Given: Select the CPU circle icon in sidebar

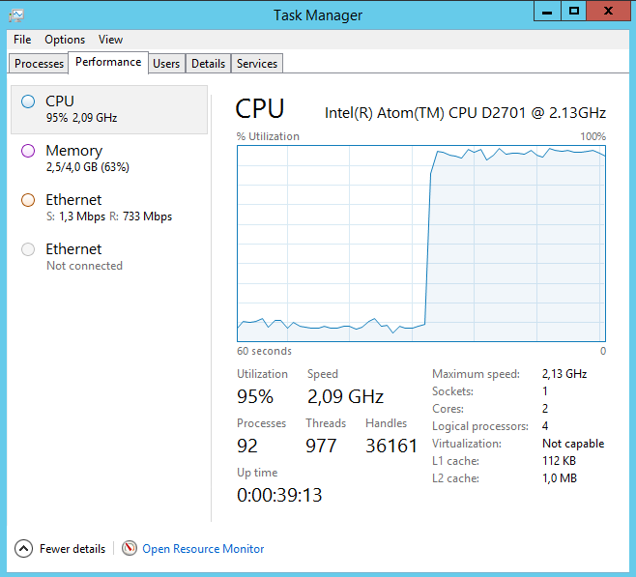Looking at the screenshot, I should pos(27,101).
